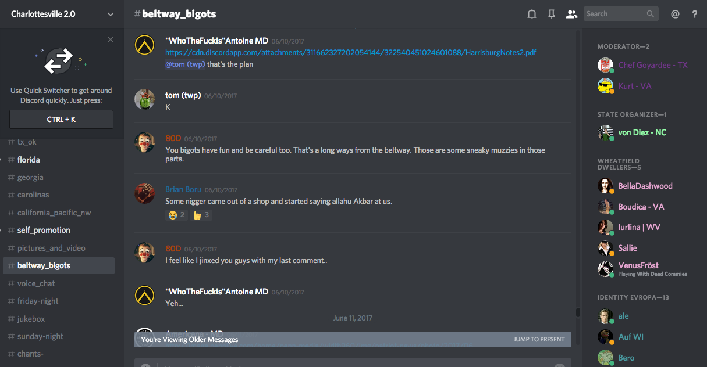The height and width of the screenshot is (367, 707).
Task: Open the HarrisburgNotes2.pdf attachment link
Action: [x=350, y=52]
